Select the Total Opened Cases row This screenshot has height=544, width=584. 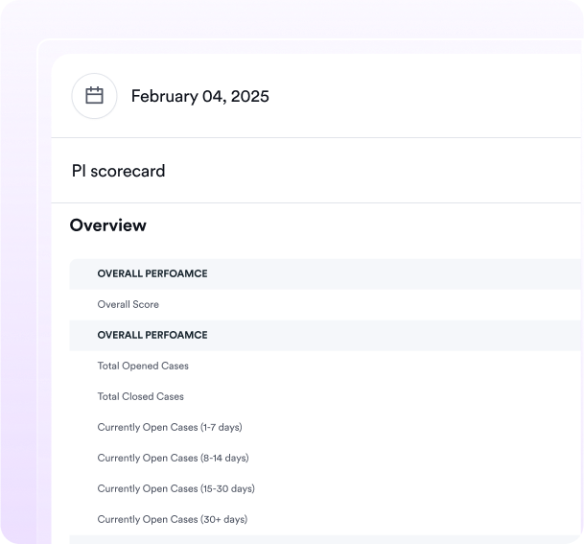click(x=143, y=366)
